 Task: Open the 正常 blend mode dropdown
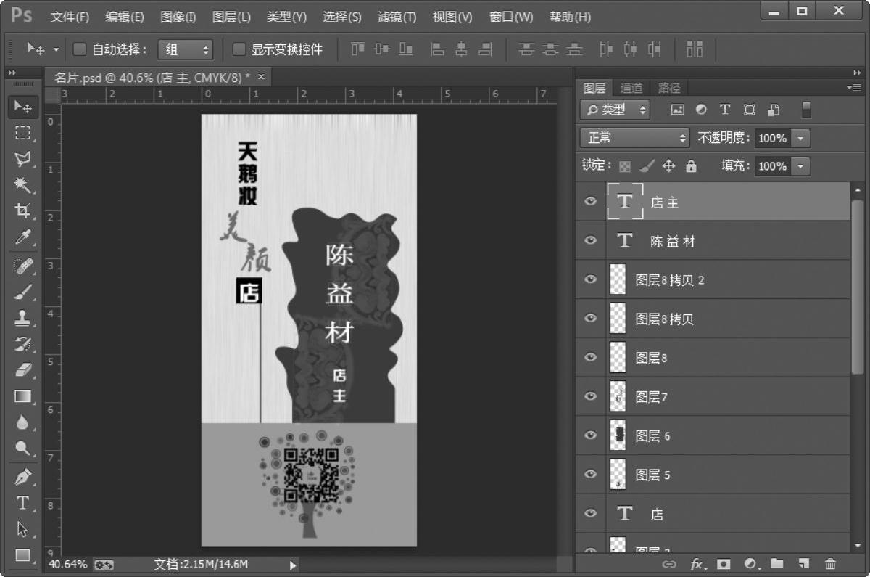(635, 138)
